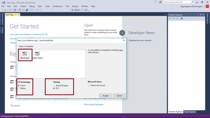Click the Open File folder toolbar icon
The height and width of the screenshot is (118, 210).
20,10
